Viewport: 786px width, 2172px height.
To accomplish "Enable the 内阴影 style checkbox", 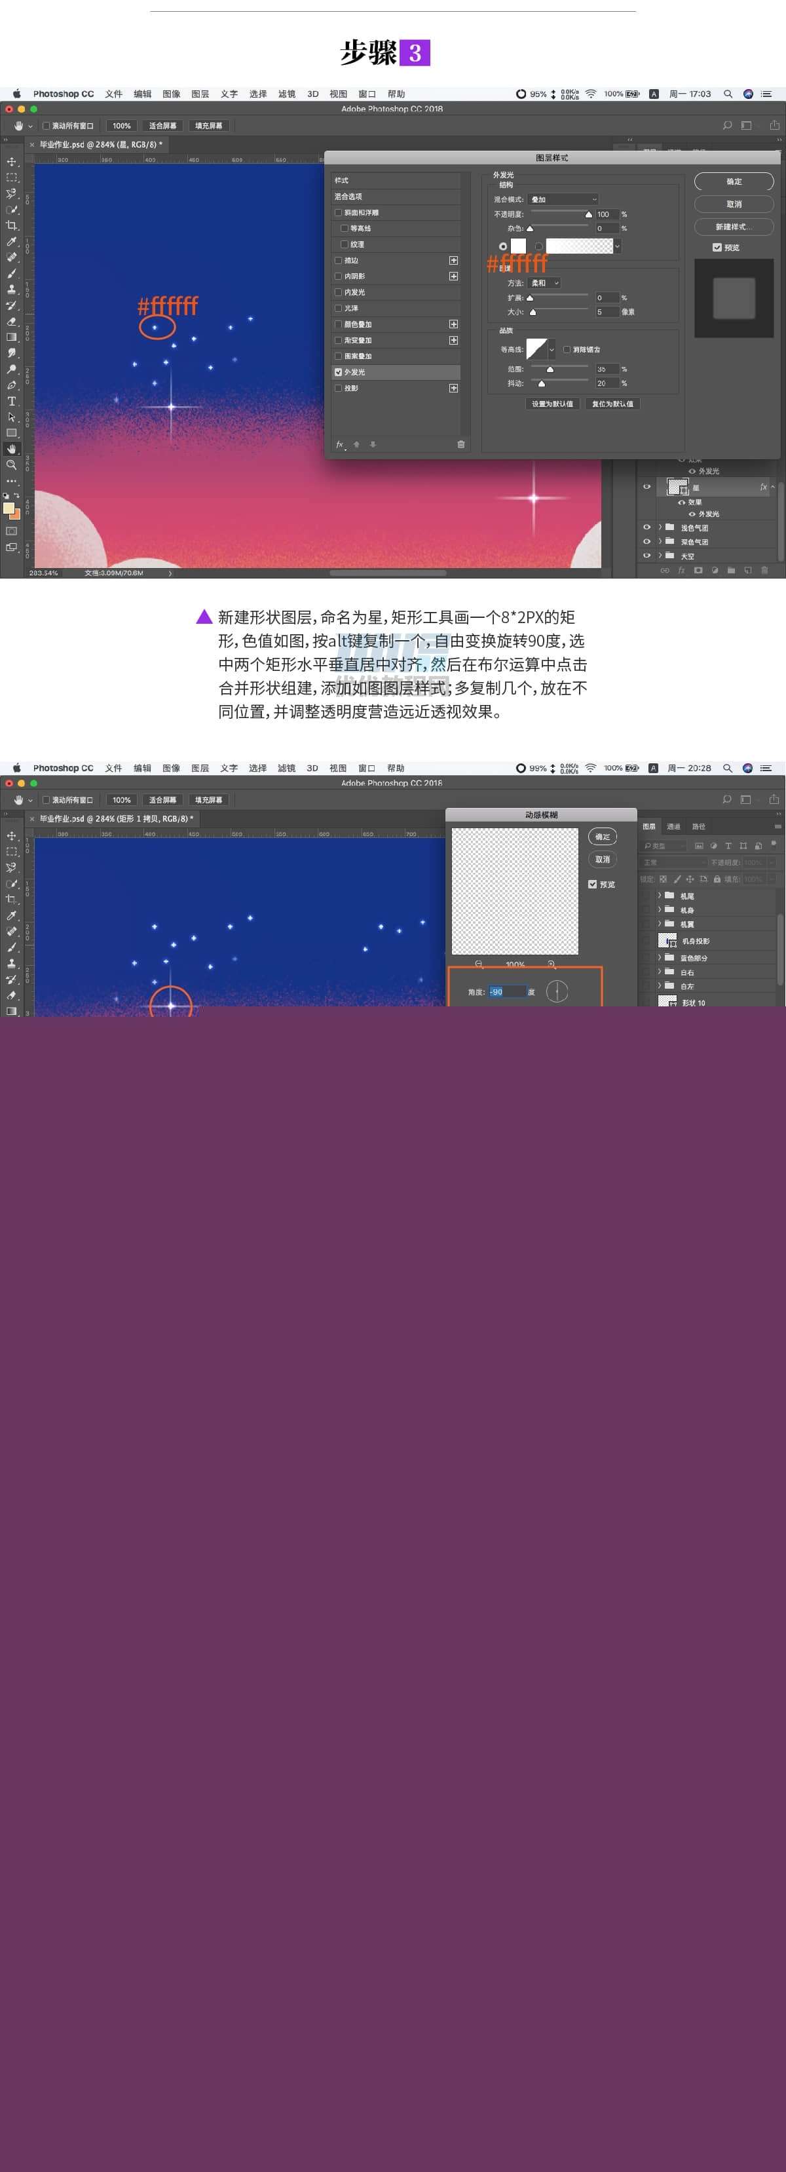I will click(339, 276).
